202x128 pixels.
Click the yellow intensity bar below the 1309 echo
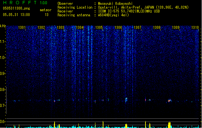point(169,125)
